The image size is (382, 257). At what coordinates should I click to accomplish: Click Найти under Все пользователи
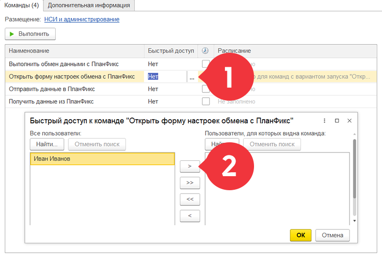pyautogui.click(x=47, y=144)
